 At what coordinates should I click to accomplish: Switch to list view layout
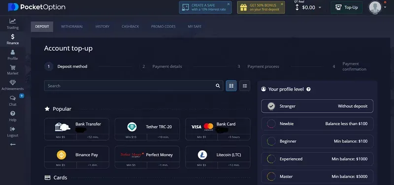tap(245, 86)
